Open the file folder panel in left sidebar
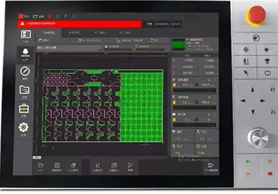This screenshot has width=278, height=194. [24, 90]
